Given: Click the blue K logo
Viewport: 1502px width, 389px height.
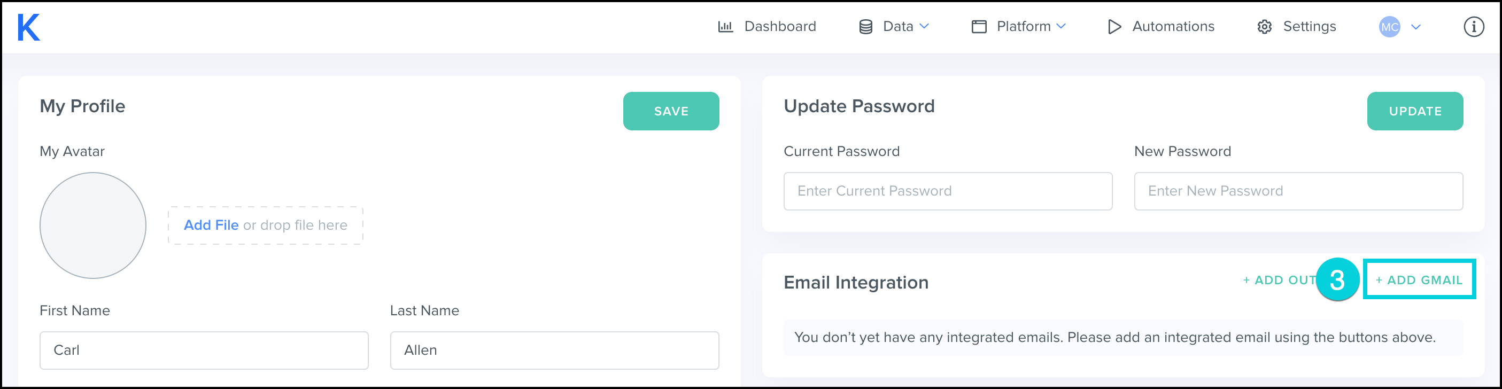Looking at the screenshot, I should click(28, 27).
